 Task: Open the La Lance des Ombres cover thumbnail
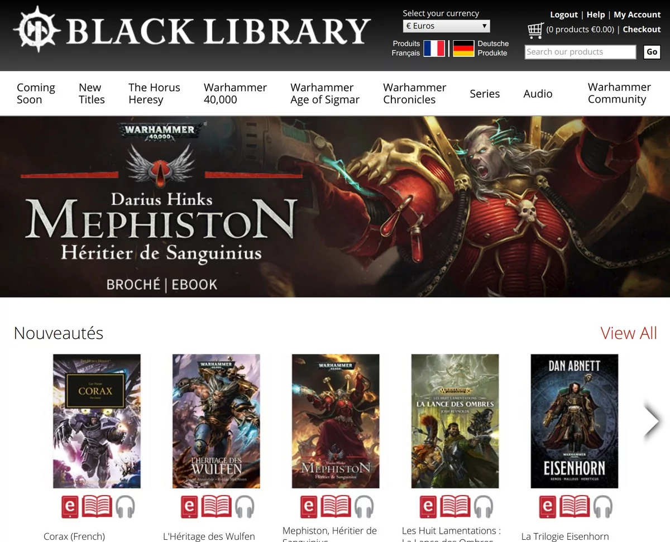point(455,421)
